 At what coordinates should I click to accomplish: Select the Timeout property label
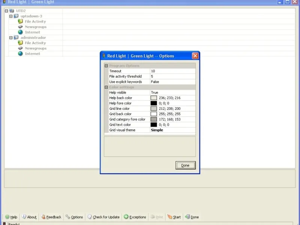click(x=115, y=71)
